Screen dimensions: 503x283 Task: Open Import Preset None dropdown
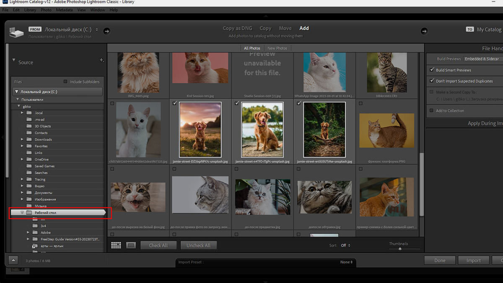[346, 262]
